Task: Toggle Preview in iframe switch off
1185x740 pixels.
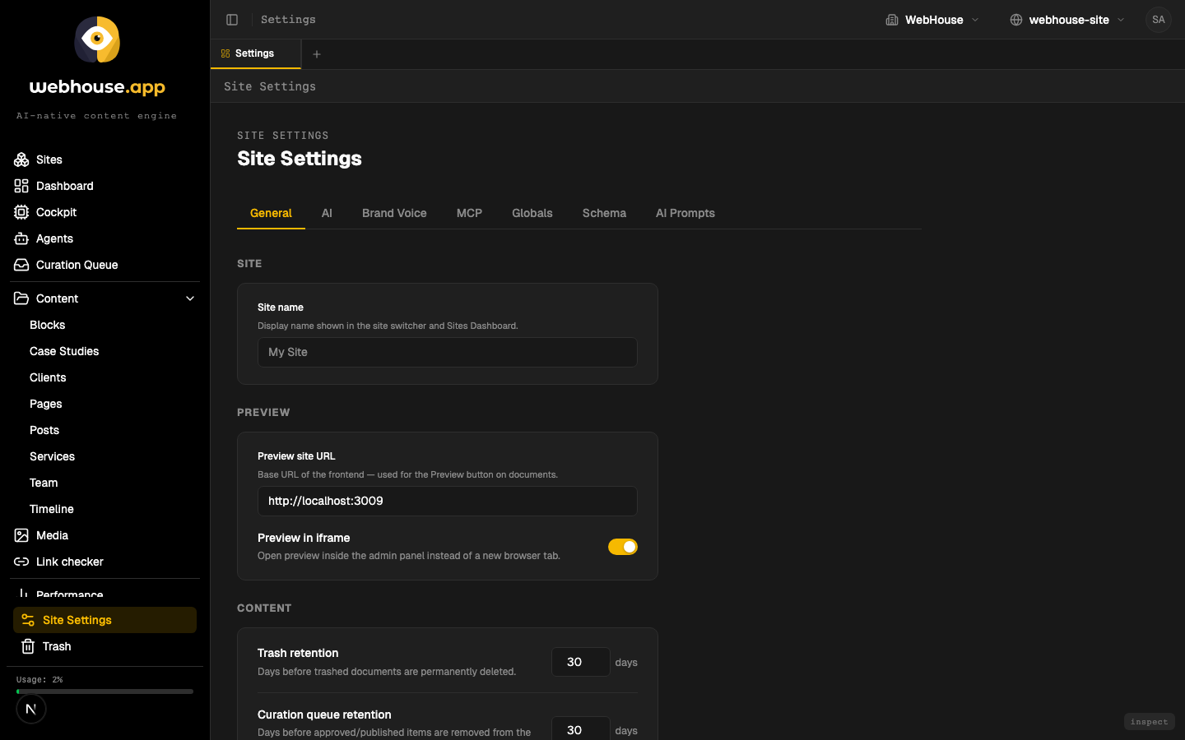Action: [623, 547]
